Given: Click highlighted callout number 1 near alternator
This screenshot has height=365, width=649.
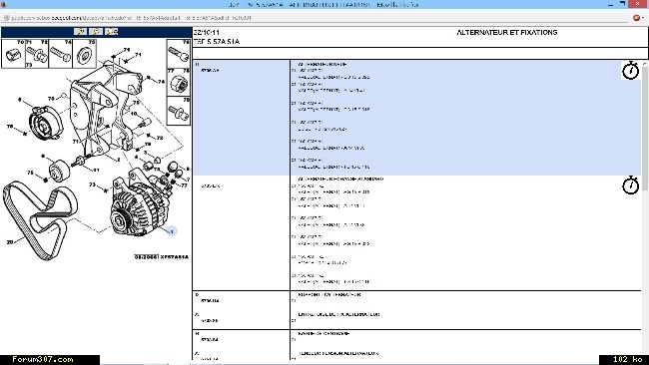Looking at the screenshot, I should (x=172, y=231).
